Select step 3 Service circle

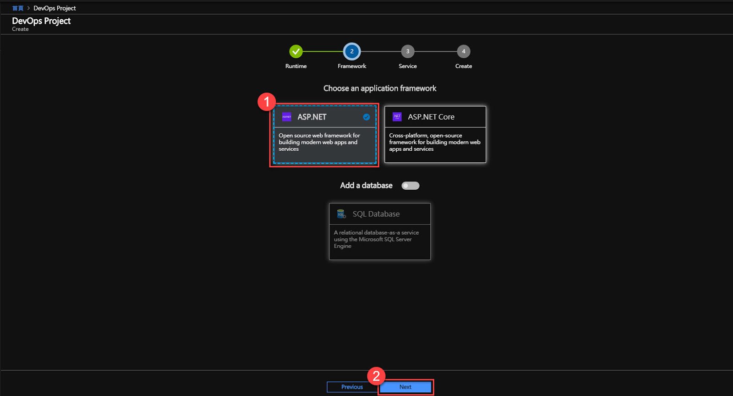(x=408, y=51)
